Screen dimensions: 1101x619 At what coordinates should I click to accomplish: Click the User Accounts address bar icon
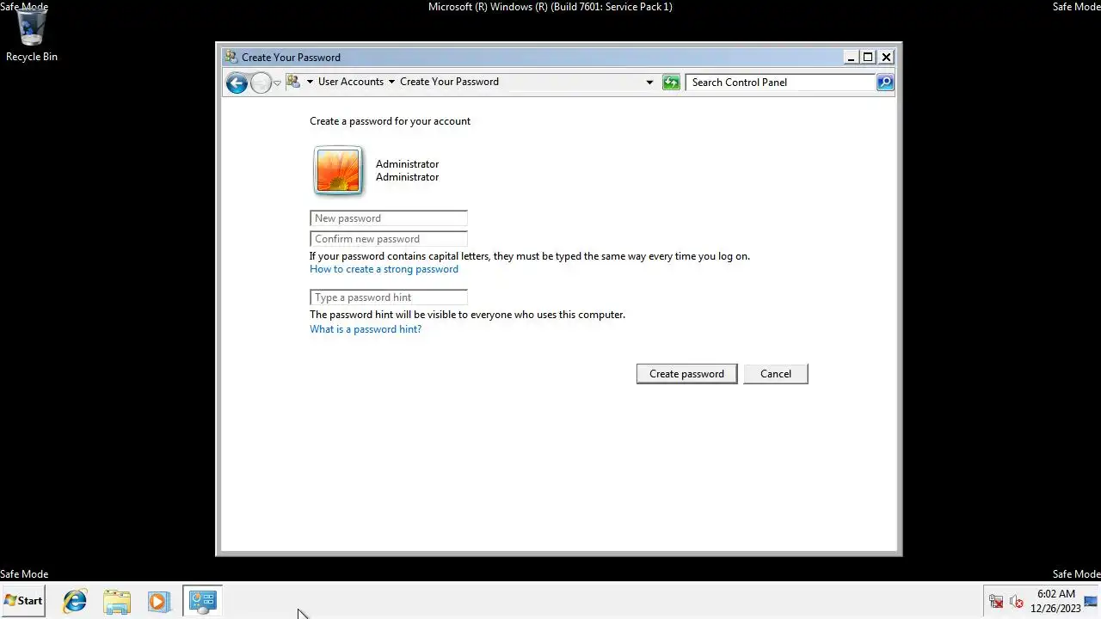pyautogui.click(x=293, y=82)
